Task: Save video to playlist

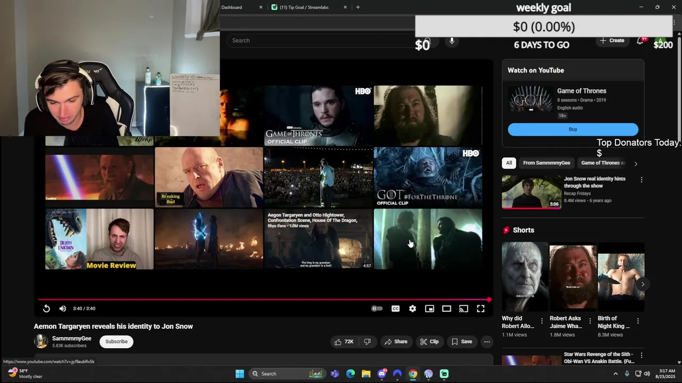Action: [461, 342]
